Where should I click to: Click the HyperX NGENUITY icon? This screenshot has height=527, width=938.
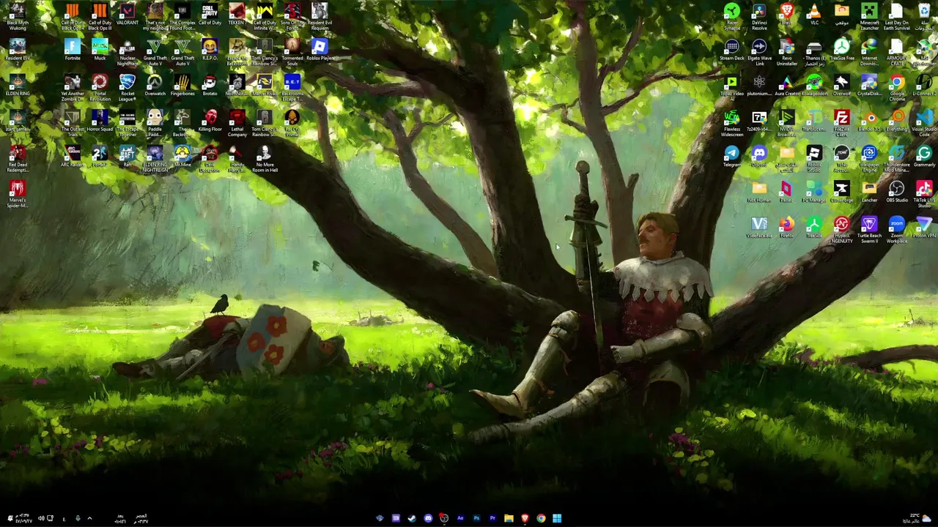[x=841, y=230]
